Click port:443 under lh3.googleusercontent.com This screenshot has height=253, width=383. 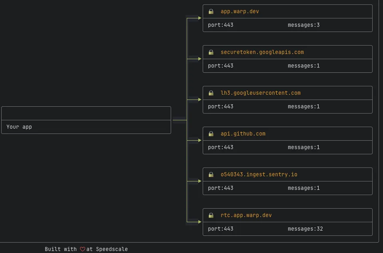point(220,106)
